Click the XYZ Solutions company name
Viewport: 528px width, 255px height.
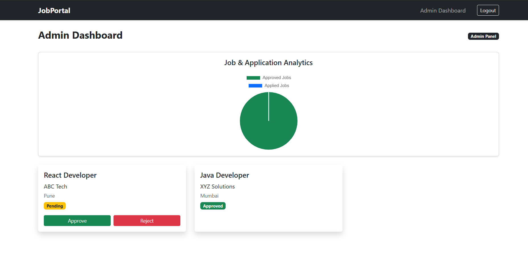[217, 186]
